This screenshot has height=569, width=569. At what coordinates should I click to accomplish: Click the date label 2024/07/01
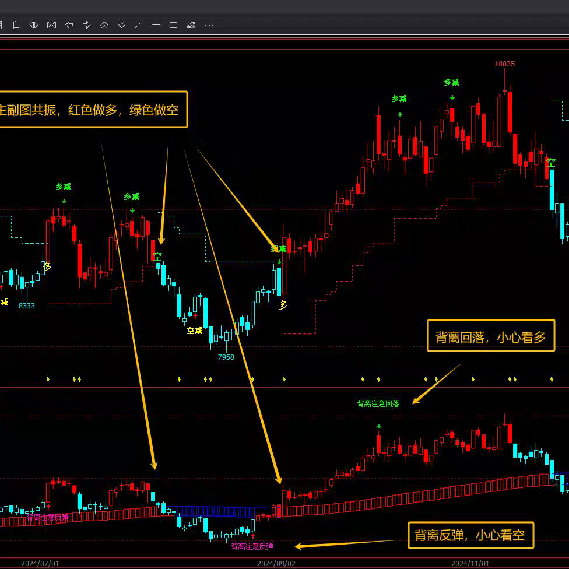click(x=40, y=563)
